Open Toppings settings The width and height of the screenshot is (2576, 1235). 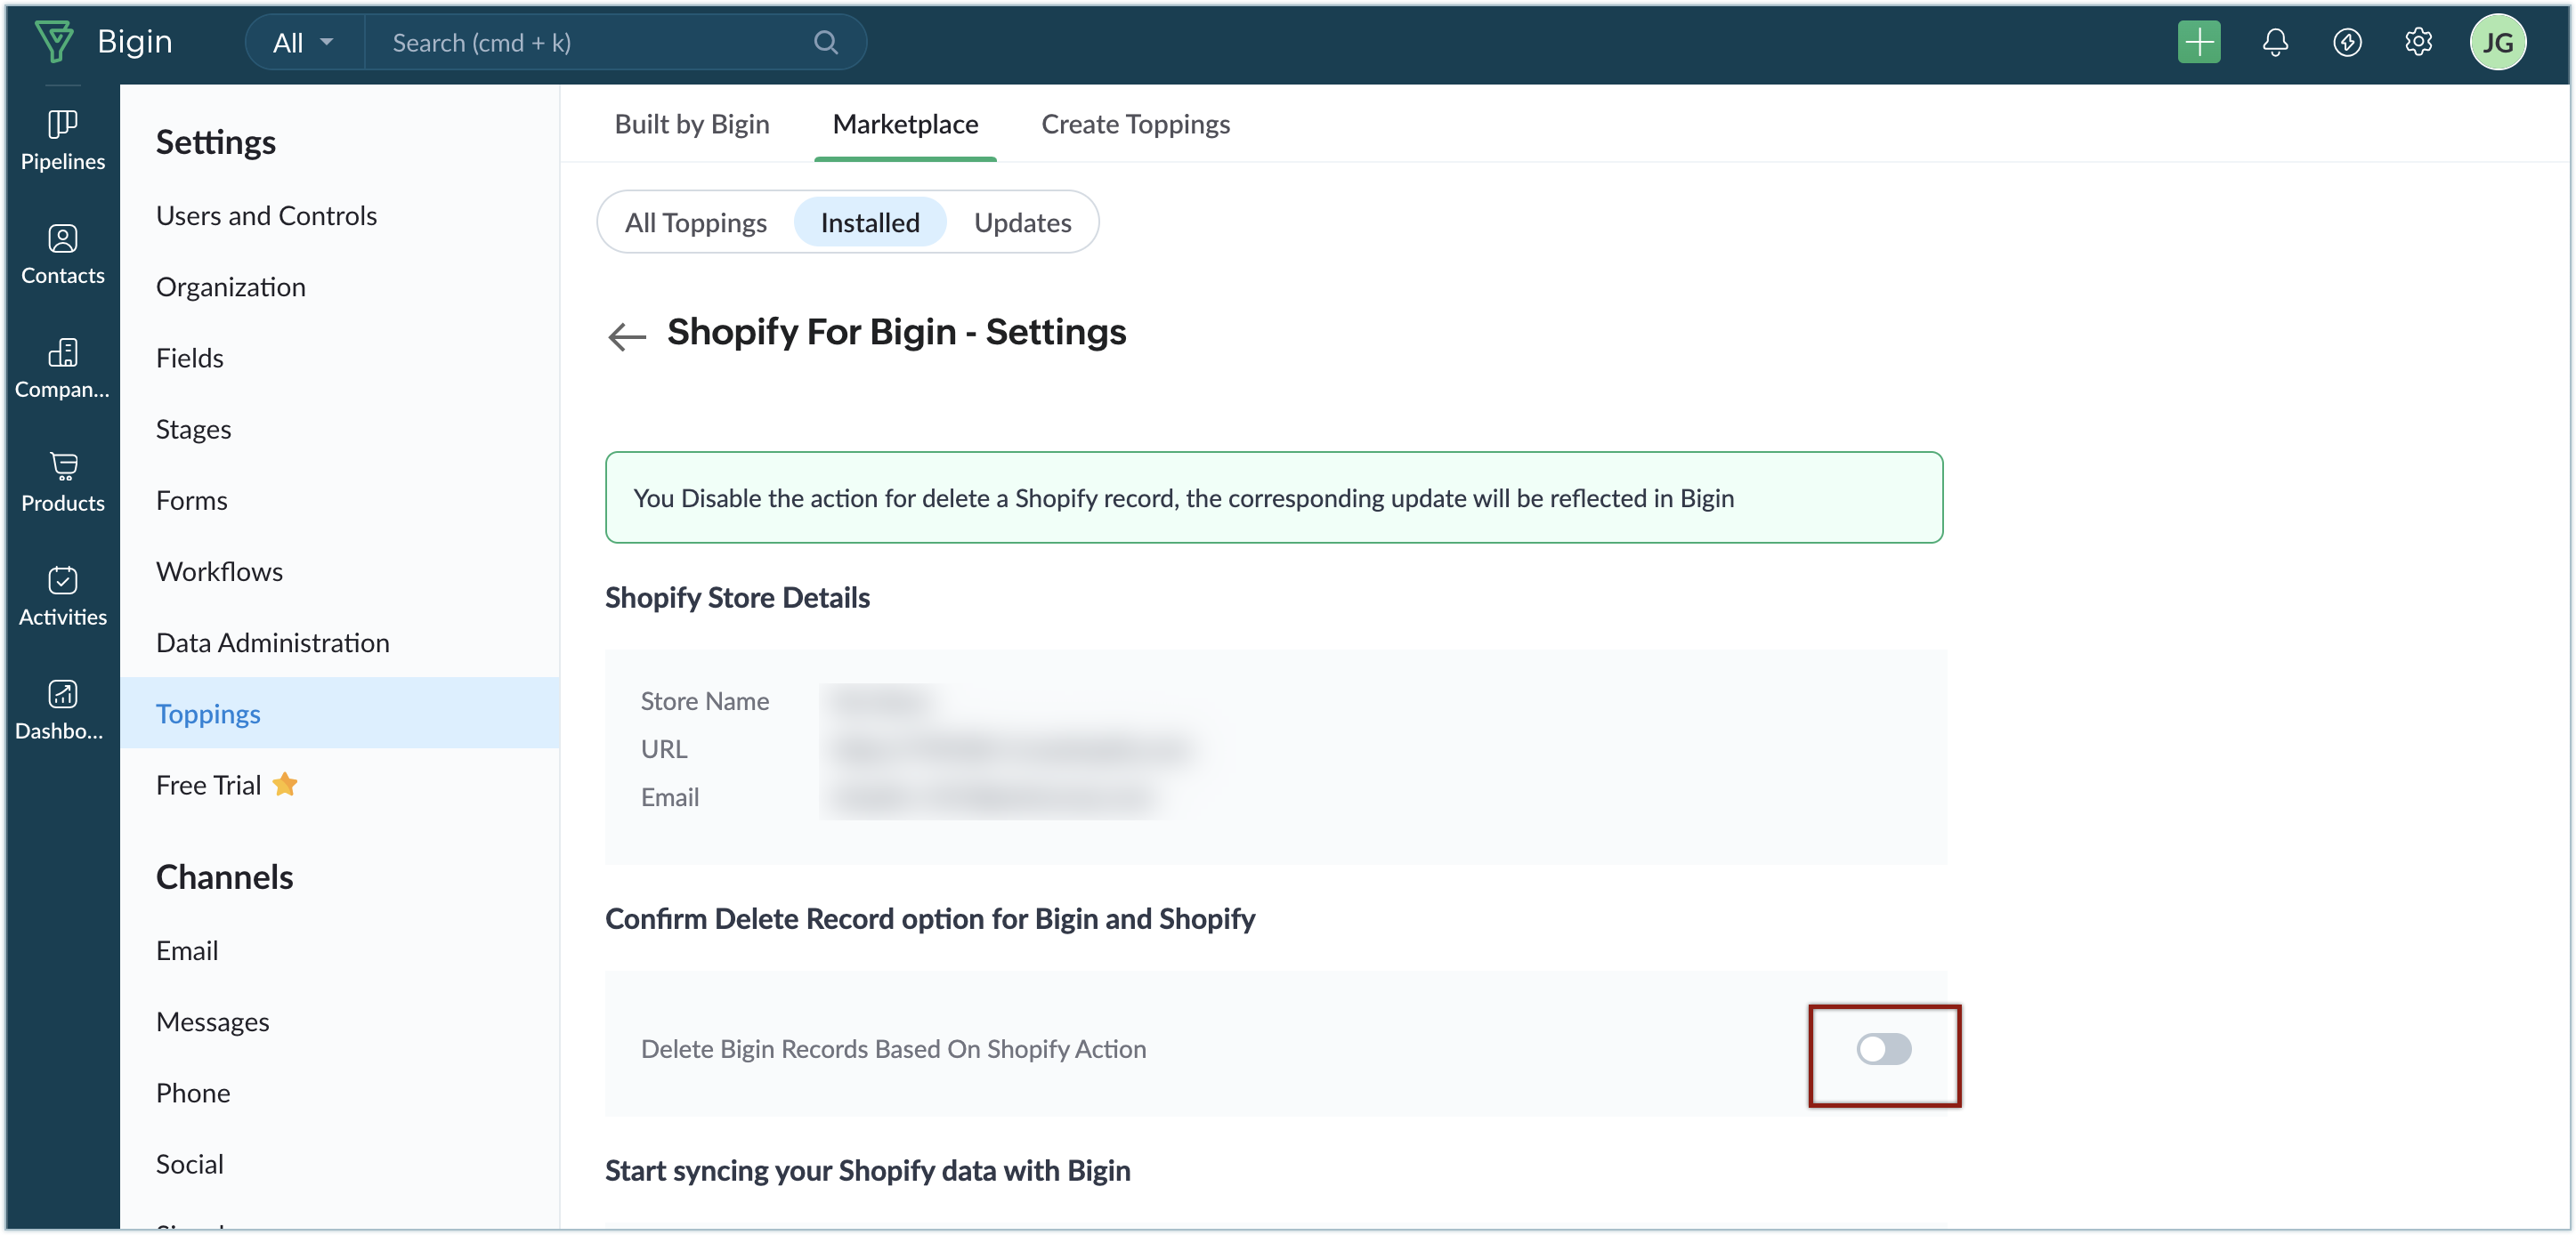click(339, 713)
